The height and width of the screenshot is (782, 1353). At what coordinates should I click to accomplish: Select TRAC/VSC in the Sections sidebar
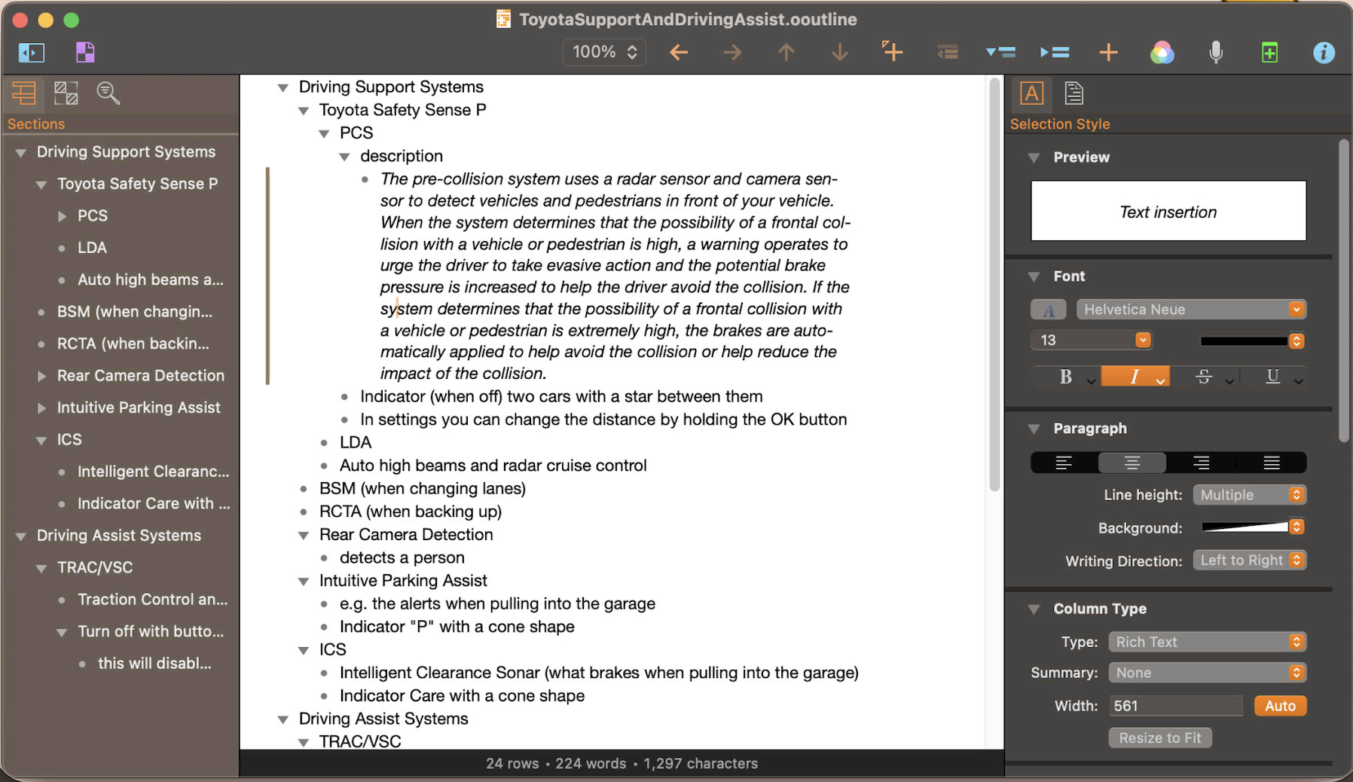[x=95, y=567]
